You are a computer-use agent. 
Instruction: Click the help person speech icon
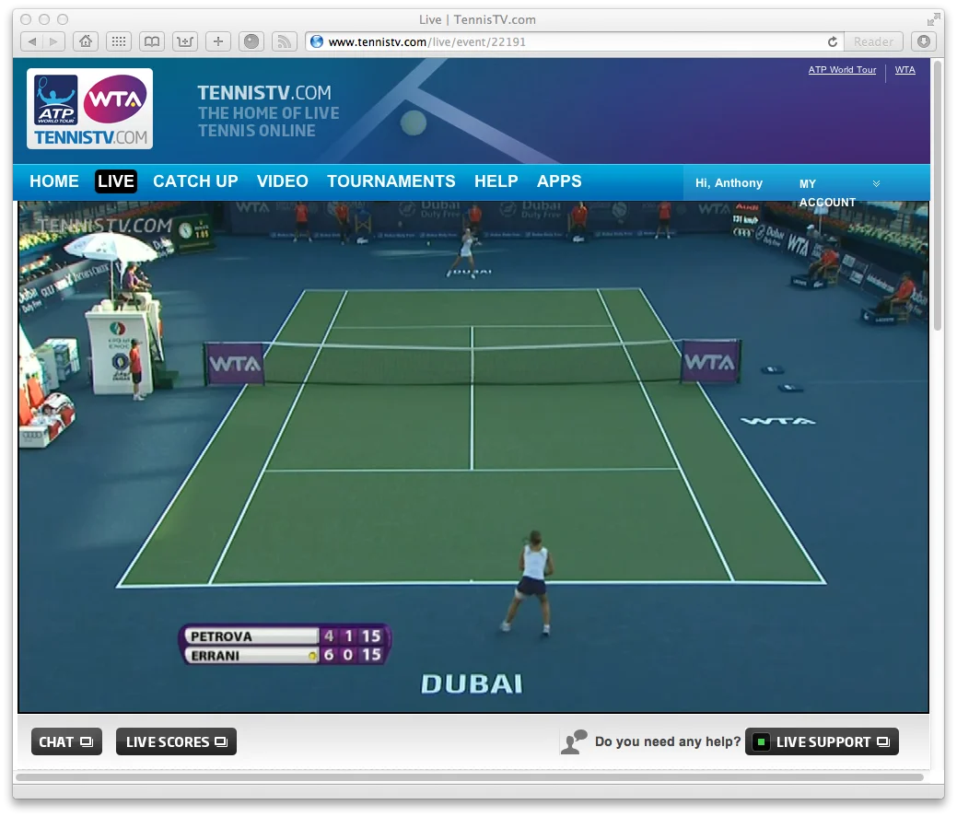pyautogui.click(x=574, y=742)
